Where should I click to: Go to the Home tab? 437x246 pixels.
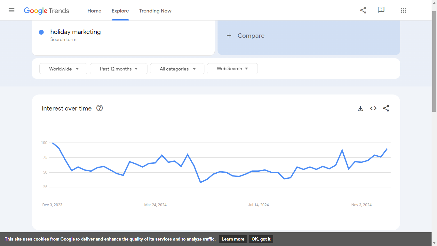(94, 11)
